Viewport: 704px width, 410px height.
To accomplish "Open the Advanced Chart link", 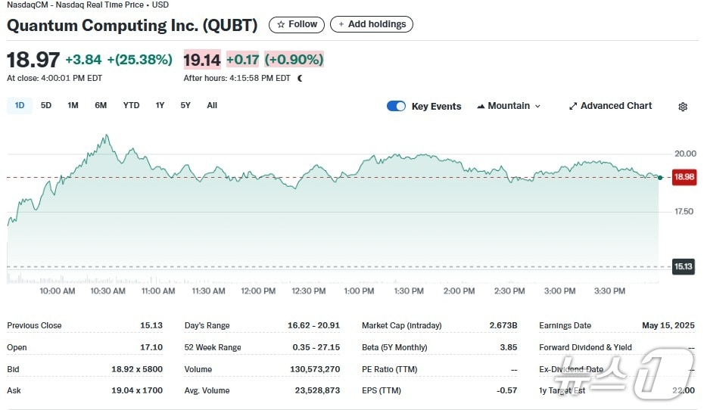I will pyautogui.click(x=615, y=106).
